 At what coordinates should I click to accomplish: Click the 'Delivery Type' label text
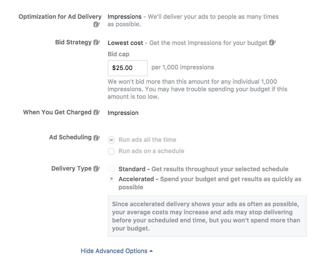(71, 169)
